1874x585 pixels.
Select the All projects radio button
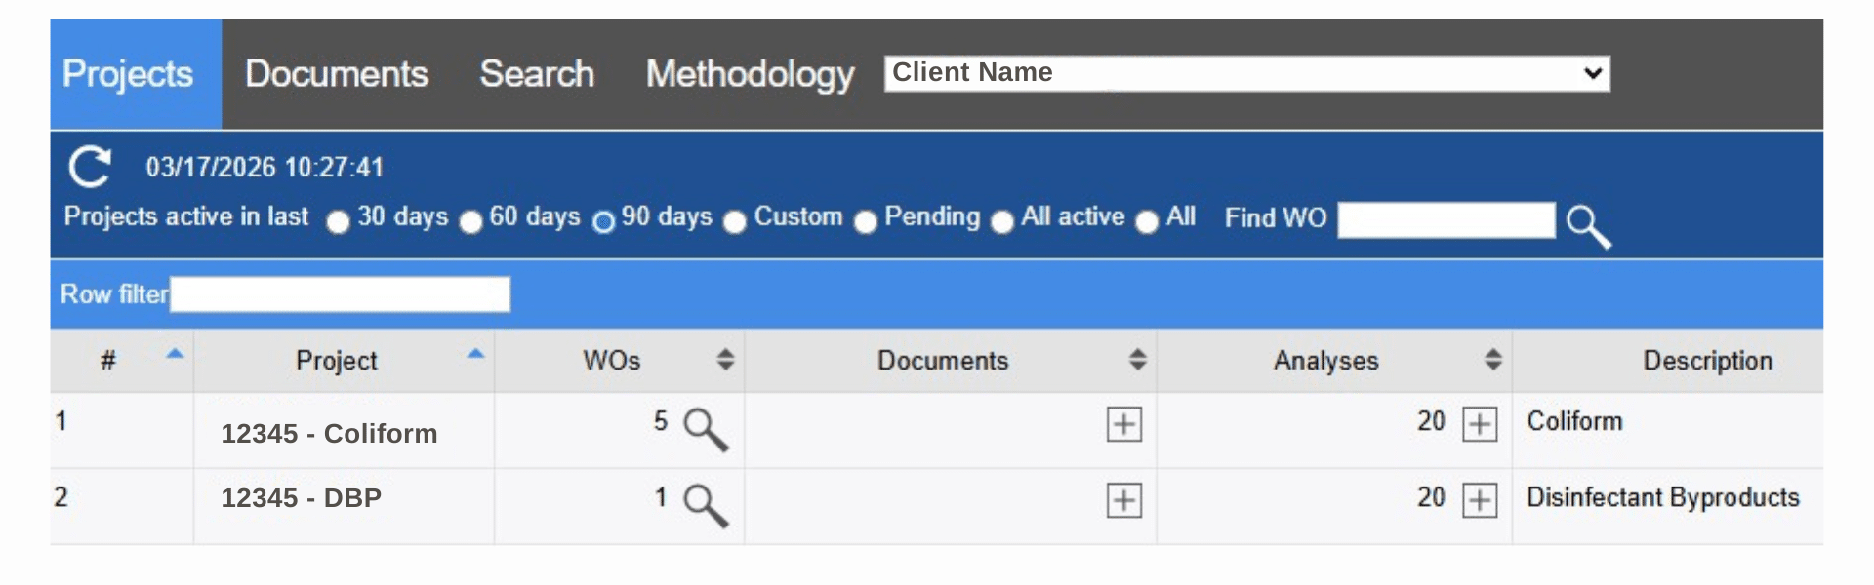(1148, 222)
